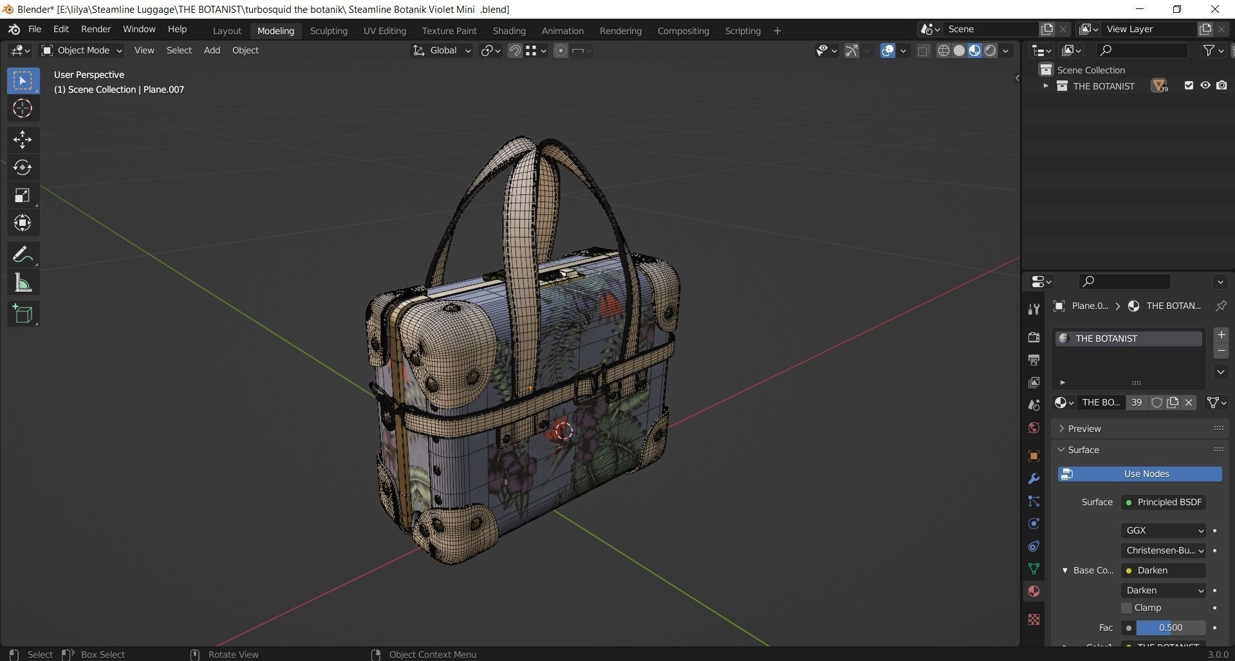
Task: Toggle viewport gizmos display
Action: coord(851,50)
